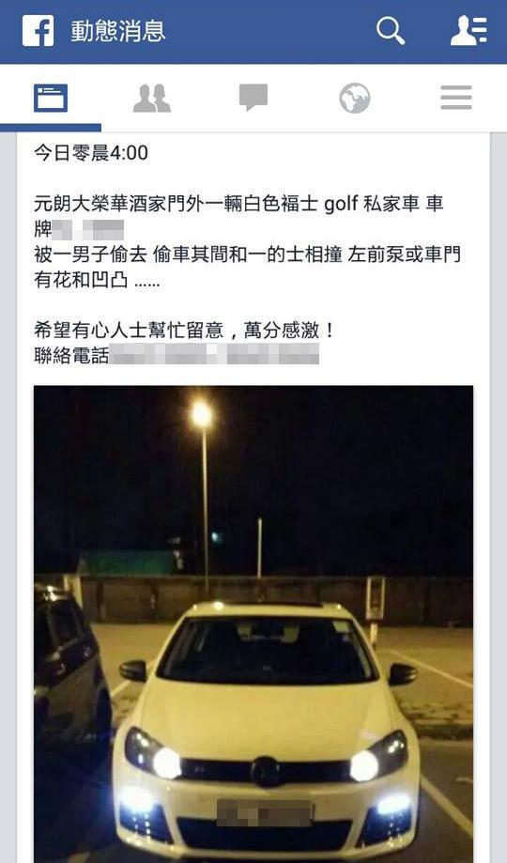Tap the blue active tab underline indicator
The height and width of the screenshot is (863, 507).
(x=51, y=128)
